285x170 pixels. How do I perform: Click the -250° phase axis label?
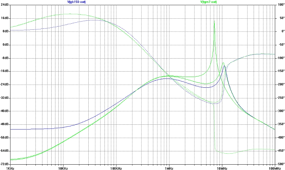281,98
